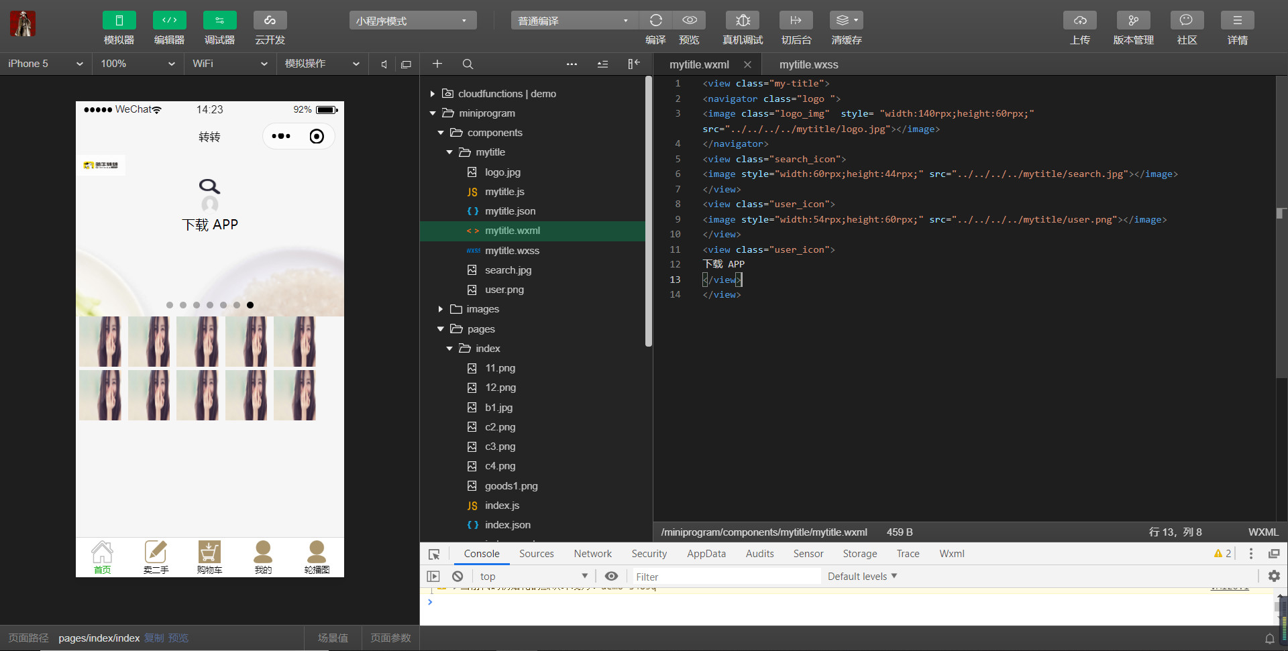Click the clear console icon

[458, 577]
